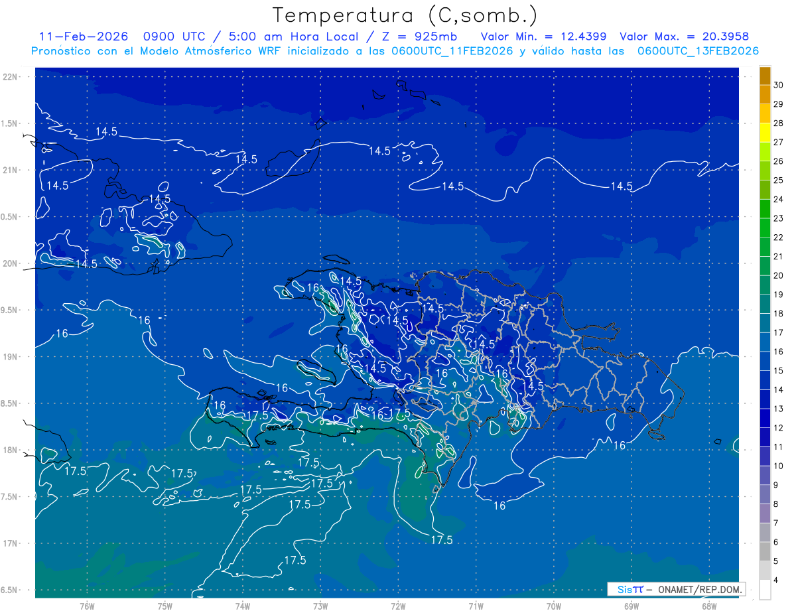The image size is (796, 615).
Task: Click the 'Valor Max. = 20.3958' readout
Action: [x=685, y=36]
